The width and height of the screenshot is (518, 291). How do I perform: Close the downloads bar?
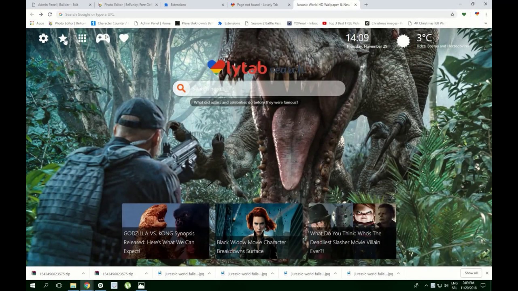point(487,273)
